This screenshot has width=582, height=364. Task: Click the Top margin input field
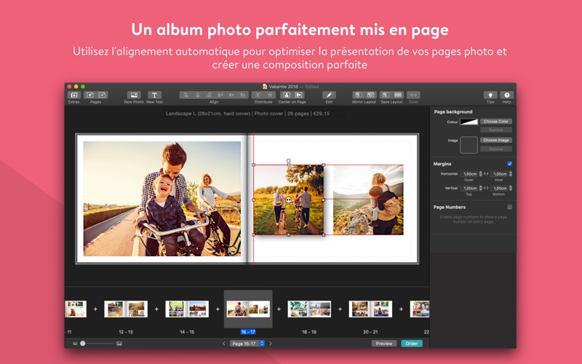coord(469,189)
